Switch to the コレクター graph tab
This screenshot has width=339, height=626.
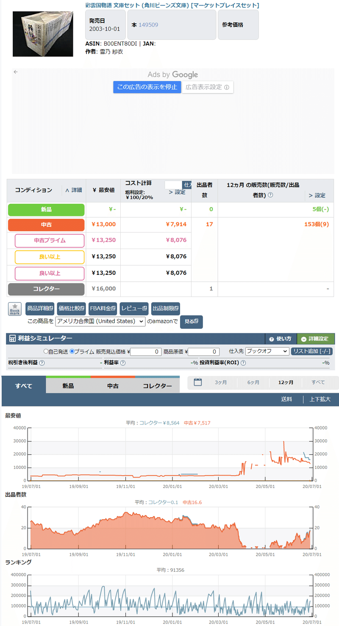coord(157,385)
